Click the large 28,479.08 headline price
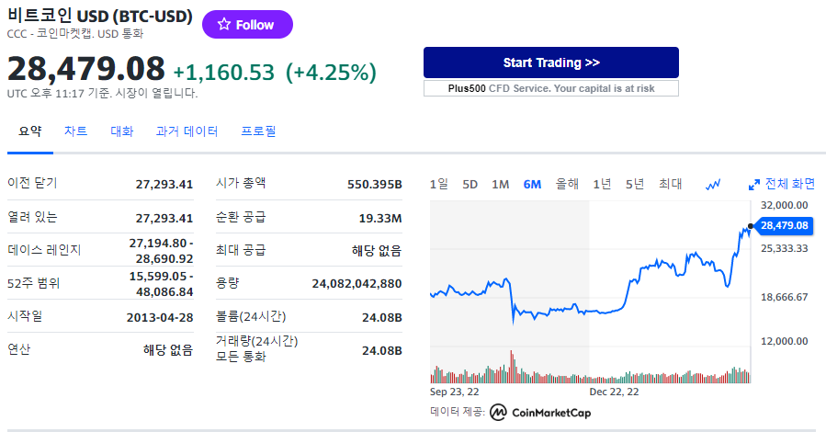The image size is (826, 432). coord(85,69)
